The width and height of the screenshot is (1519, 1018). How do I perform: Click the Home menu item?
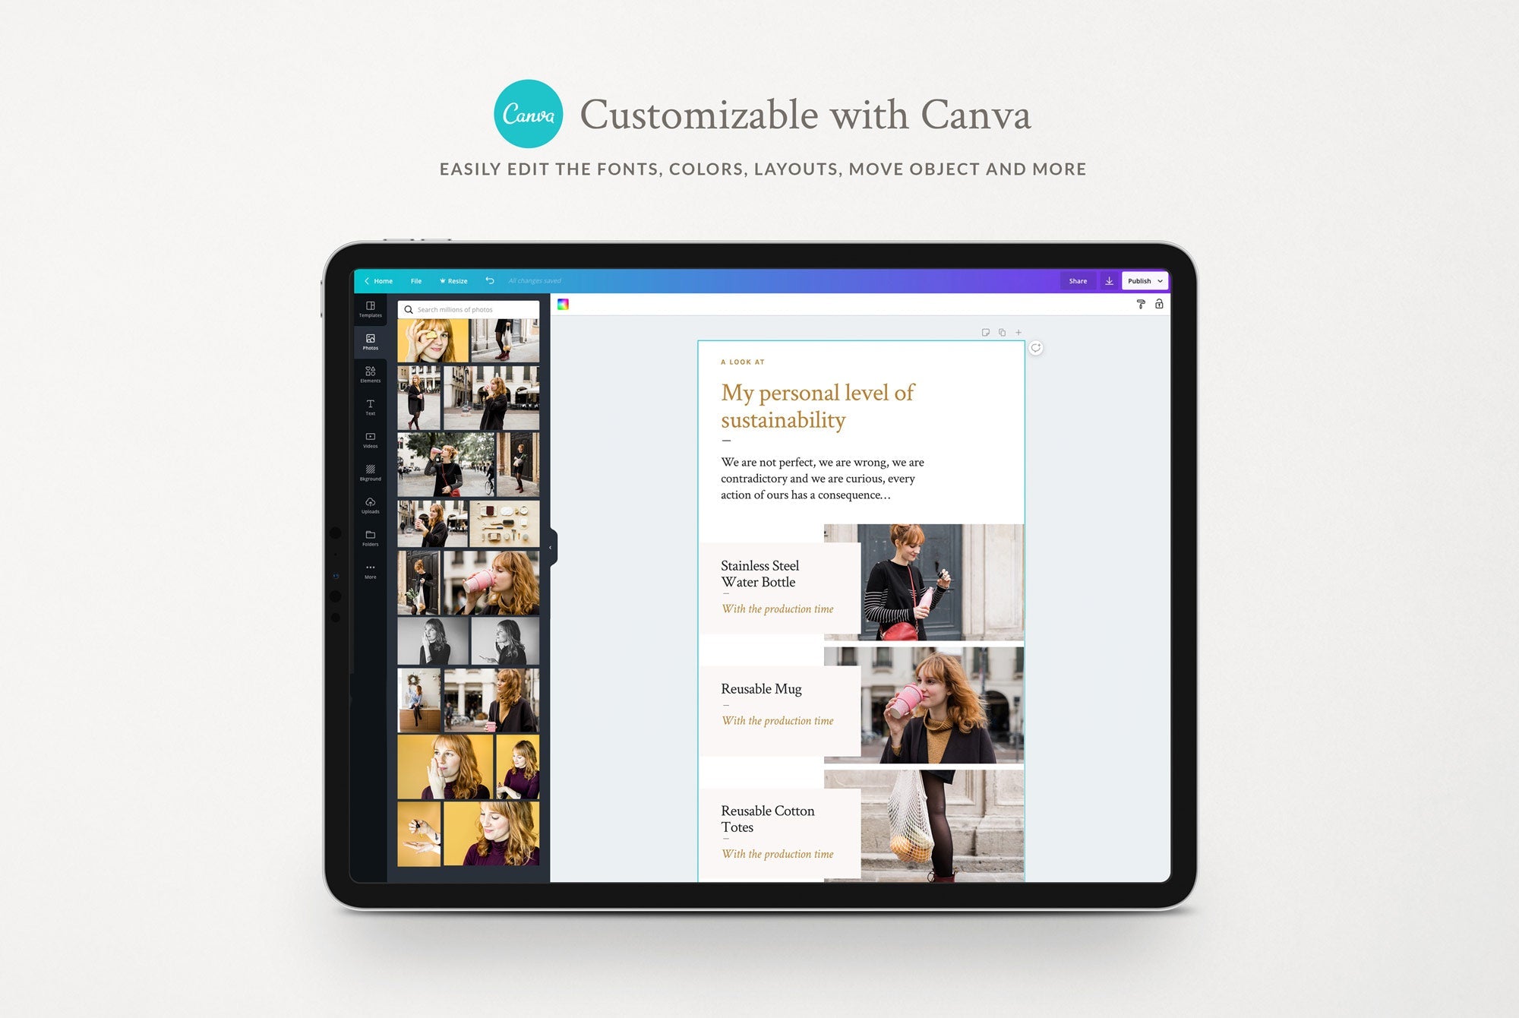[383, 280]
